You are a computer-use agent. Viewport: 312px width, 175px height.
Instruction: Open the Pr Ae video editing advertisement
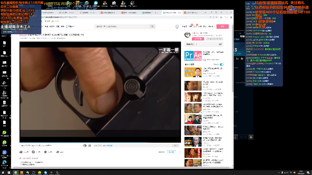coord(193,56)
